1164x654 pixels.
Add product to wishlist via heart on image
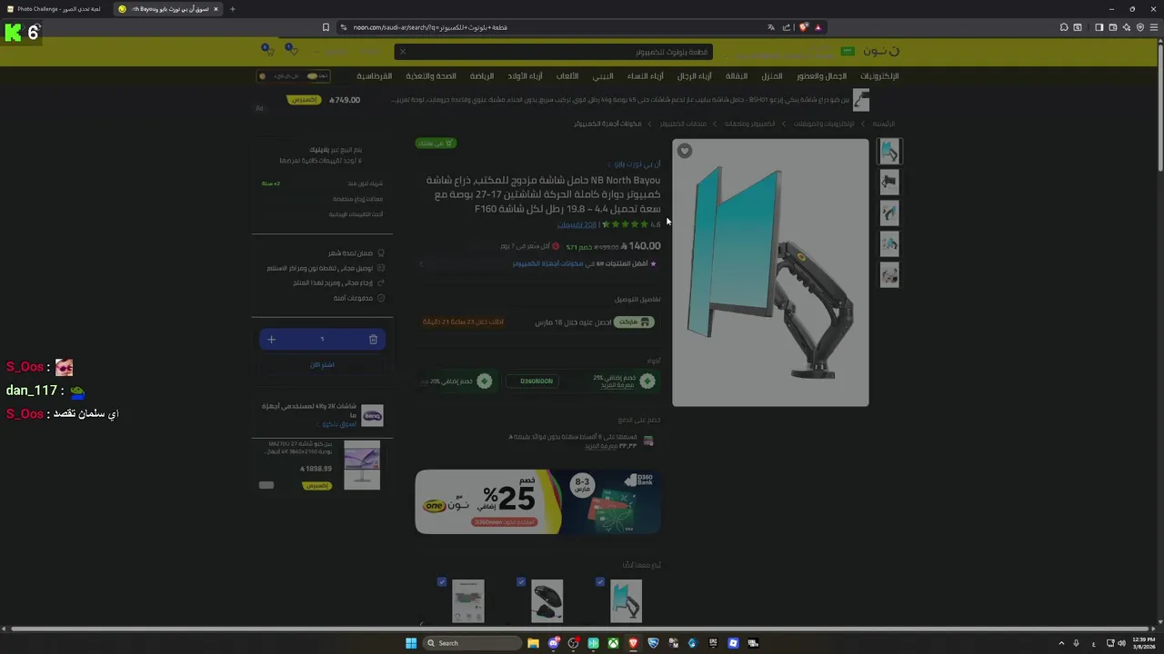(x=685, y=151)
